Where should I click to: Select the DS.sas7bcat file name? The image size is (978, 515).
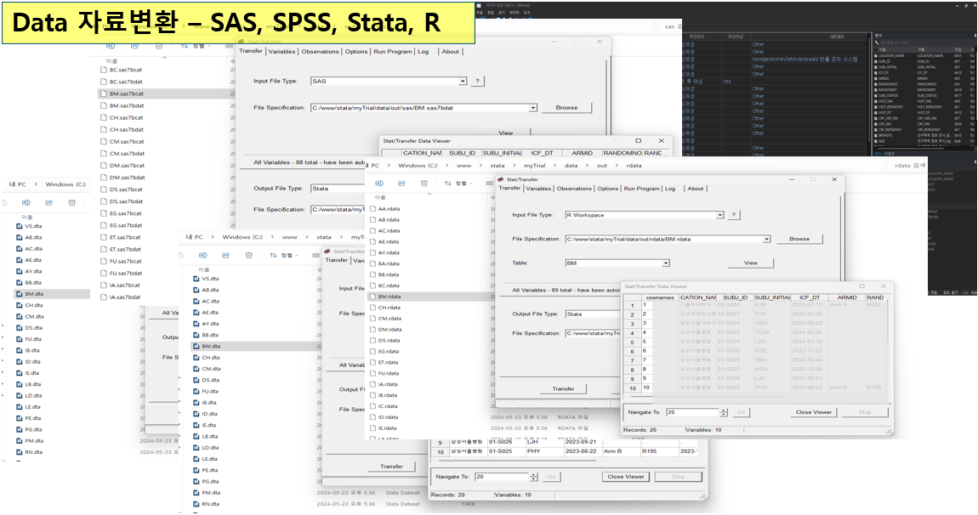click(x=126, y=190)
